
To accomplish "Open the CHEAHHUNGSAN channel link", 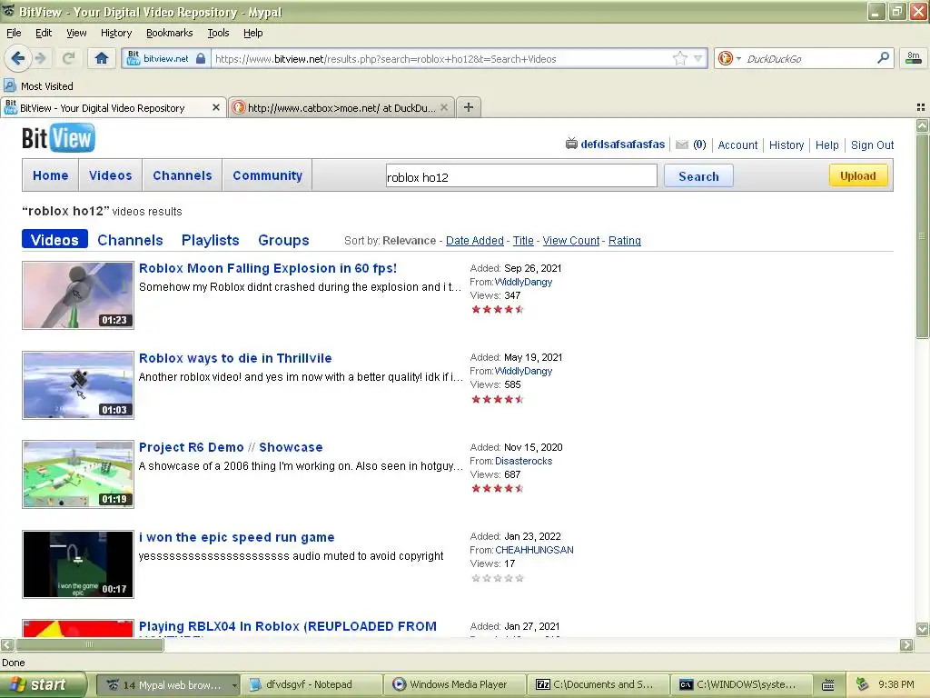I will [534, 550].
